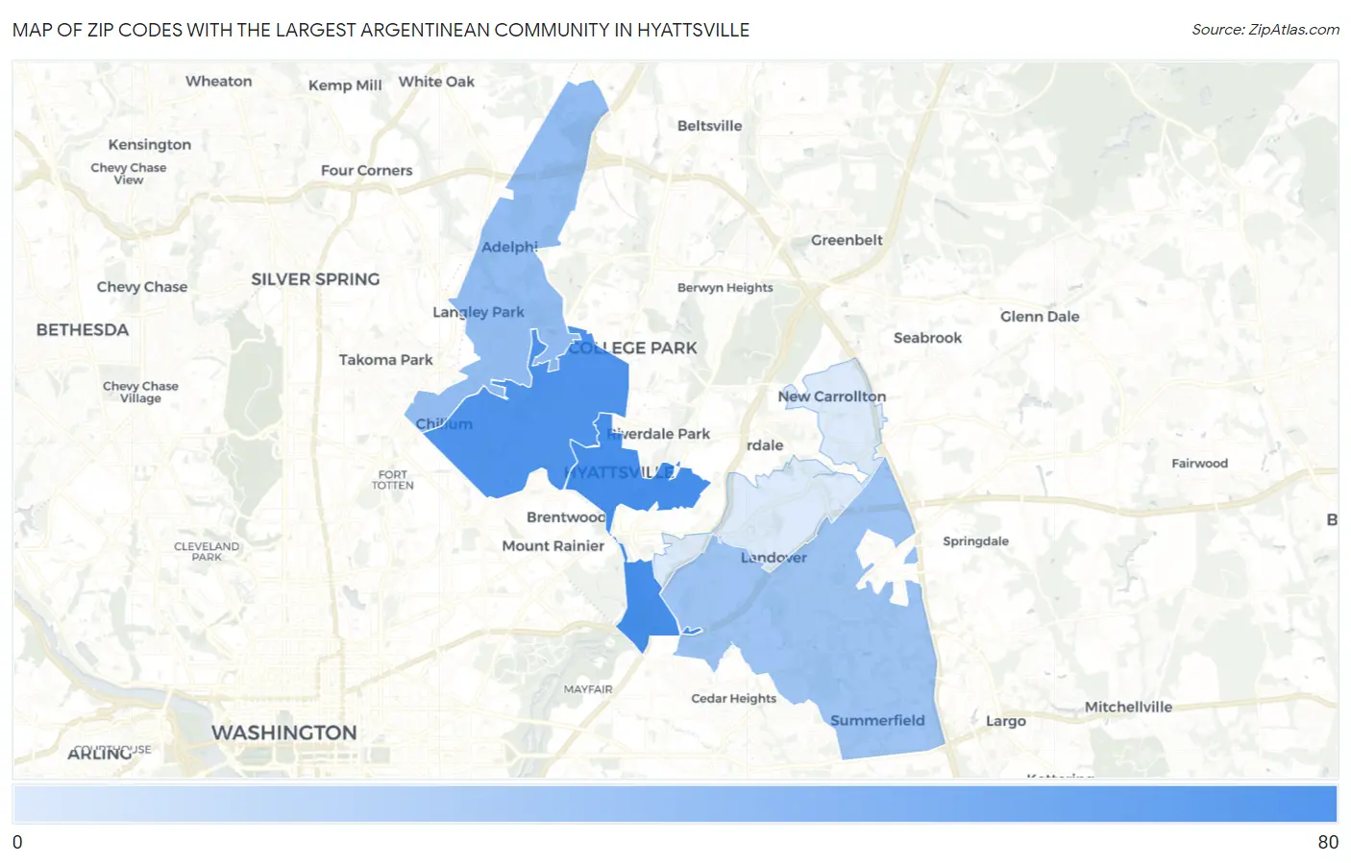This screenshot has height=863, width=1351.
Task: Click the Brentwood label
Action: pyautogui.click(x=566, y=517)
